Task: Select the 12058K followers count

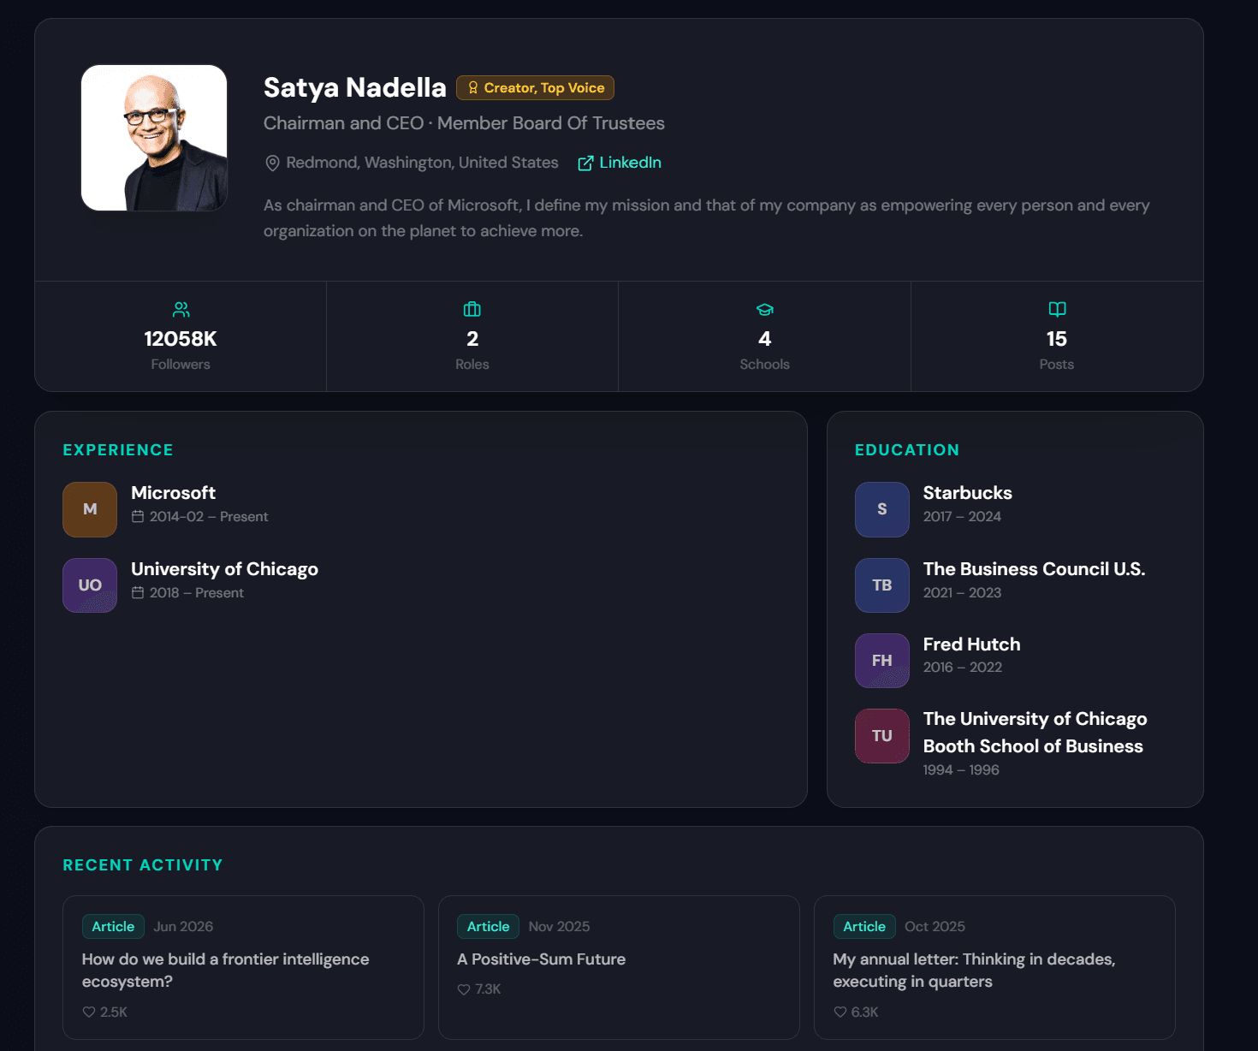Action: tap(181, 339)
